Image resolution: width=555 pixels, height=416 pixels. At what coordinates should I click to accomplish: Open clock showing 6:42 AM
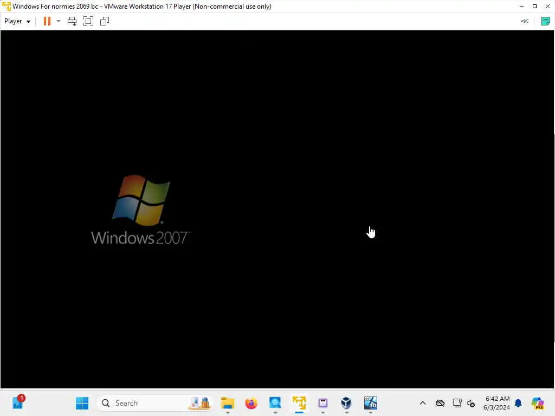(x=496, y=403)
